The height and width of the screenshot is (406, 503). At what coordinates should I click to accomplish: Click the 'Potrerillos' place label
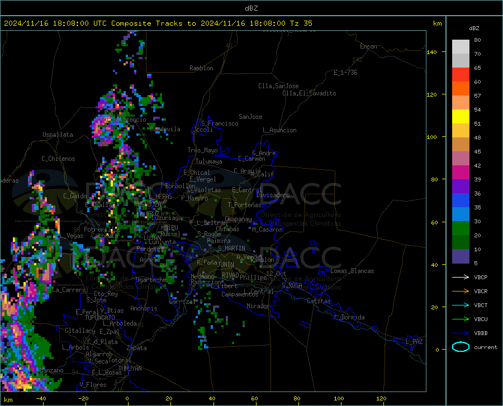coord(102,230)
